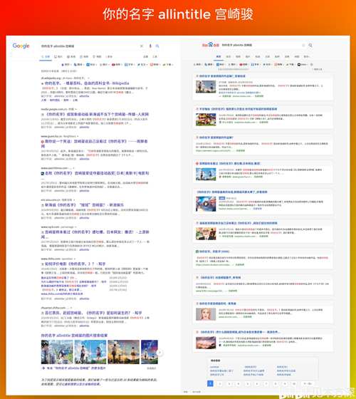Screen dimensions: 356x399
Task: Open the Google Tools dropdown
Action: [155, 56]
